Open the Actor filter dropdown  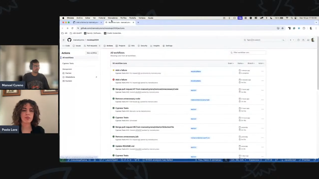pyautogui.click(x=261, y=63)
